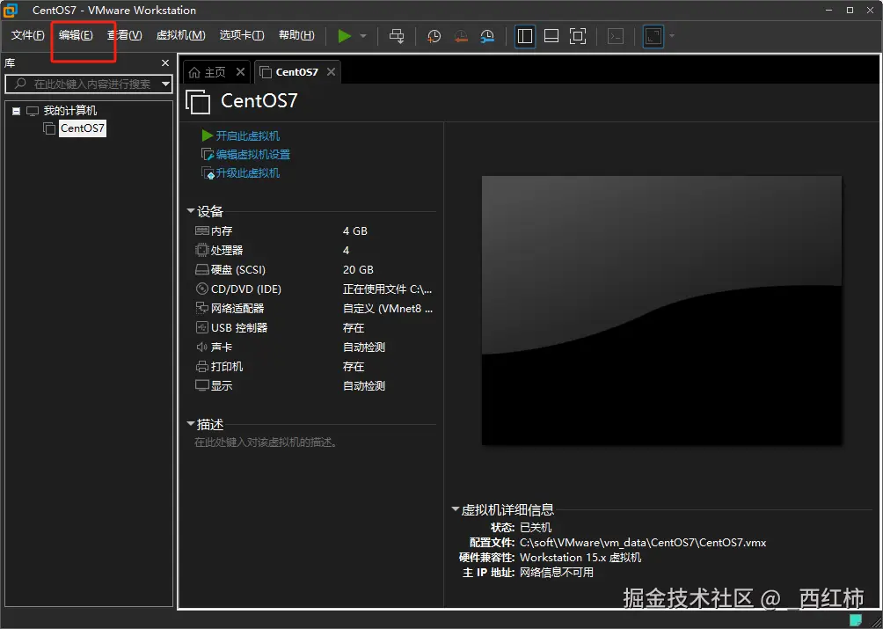Open the 文件(F) menu
Image resolution: width=883 pixels, height=629 pixels.
click(x=27, y=35)
